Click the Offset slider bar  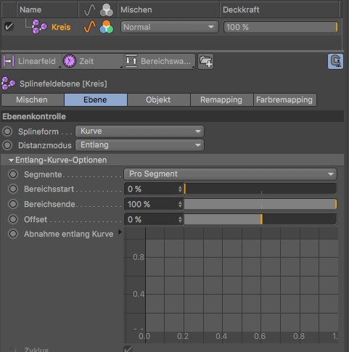click(x=260, y=219)
